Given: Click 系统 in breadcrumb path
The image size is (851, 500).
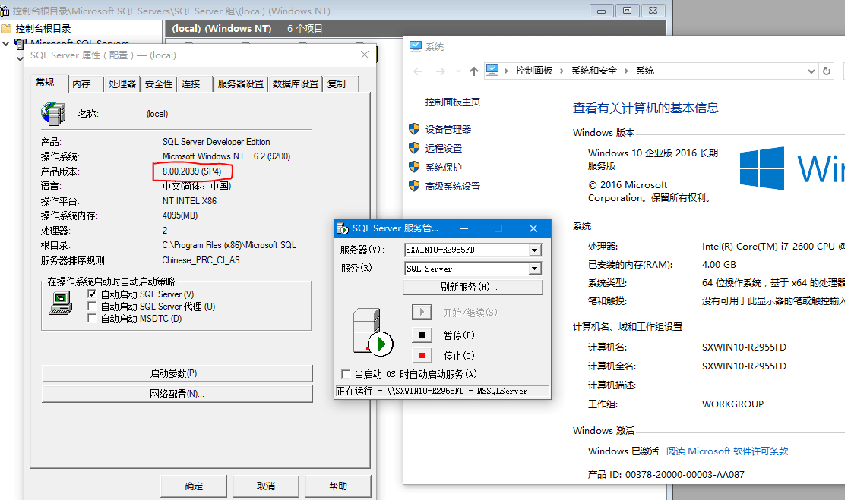Looking at the screenshot, I should tap(645, 71).
